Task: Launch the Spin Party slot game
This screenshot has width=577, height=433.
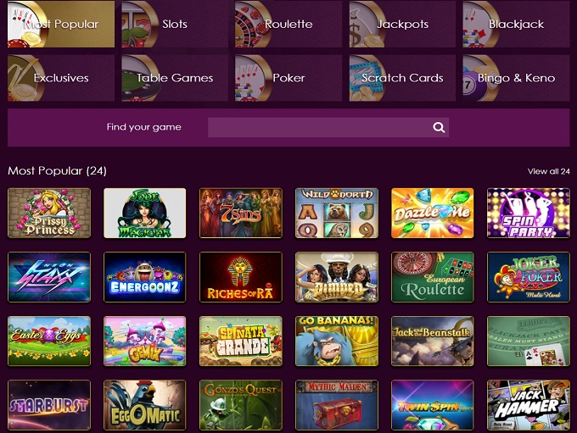Action: 528,213
